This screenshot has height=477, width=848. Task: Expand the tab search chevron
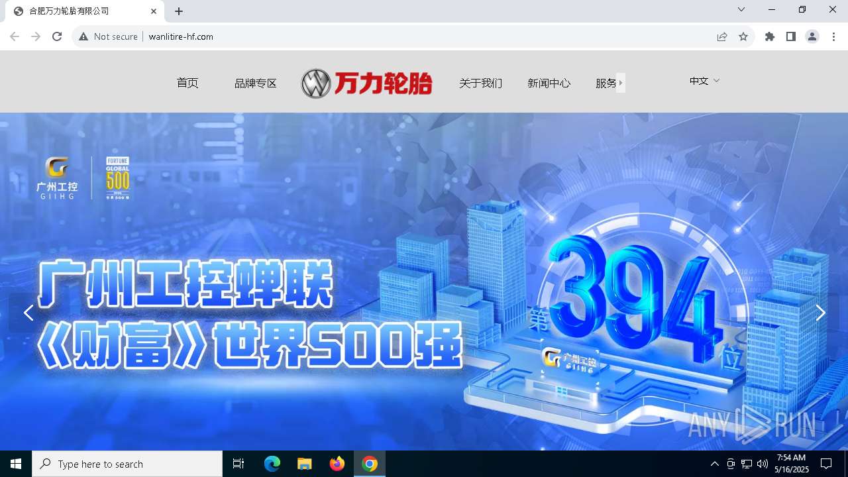[x=741, y=9]
